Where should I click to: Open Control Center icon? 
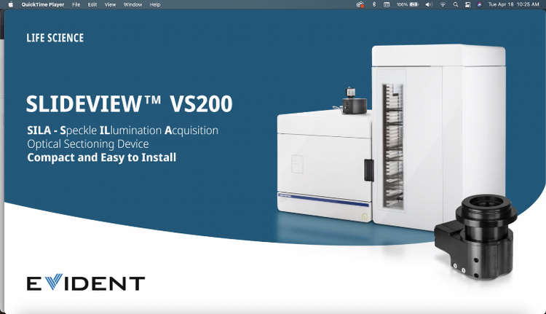point(467,4)
